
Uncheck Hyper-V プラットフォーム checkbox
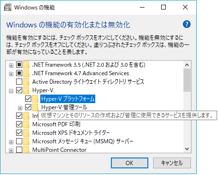28,99
